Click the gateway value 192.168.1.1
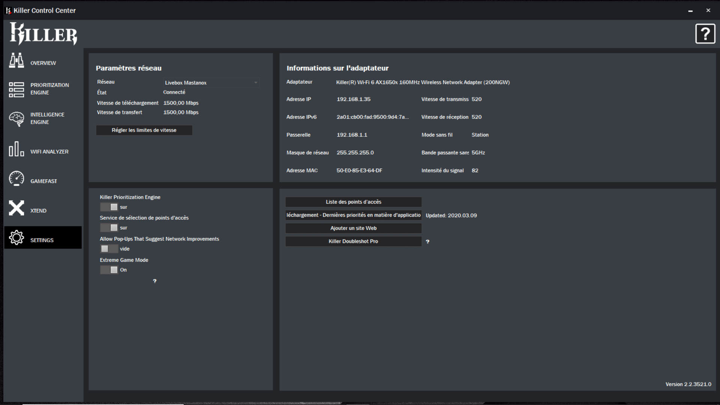 (352, 135)
